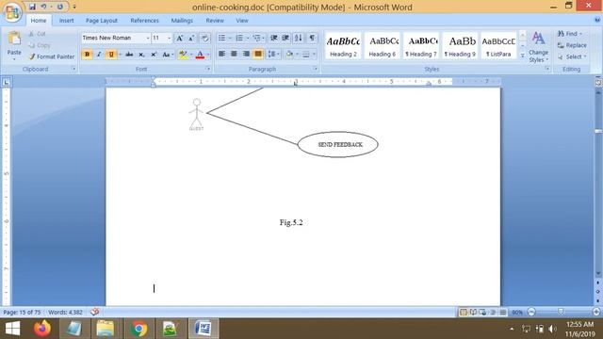Apply Heading 9 style
The height and width of the screenshot is (339, 603).
[460, 46]
